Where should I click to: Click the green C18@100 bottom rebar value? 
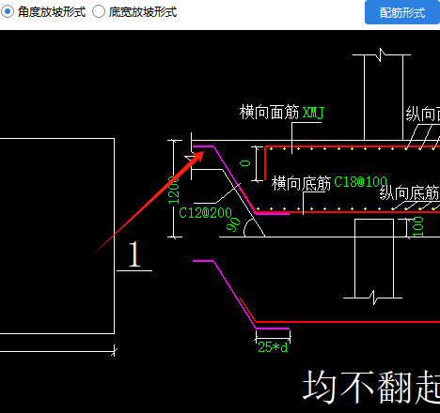click(x=360, y=182)
